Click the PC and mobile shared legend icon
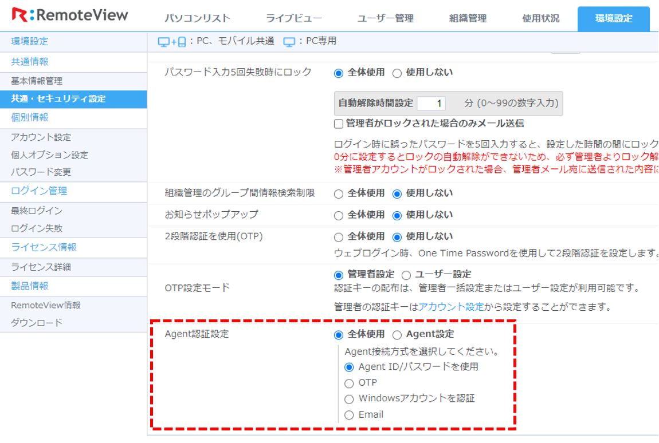 [x=172, y=42]
